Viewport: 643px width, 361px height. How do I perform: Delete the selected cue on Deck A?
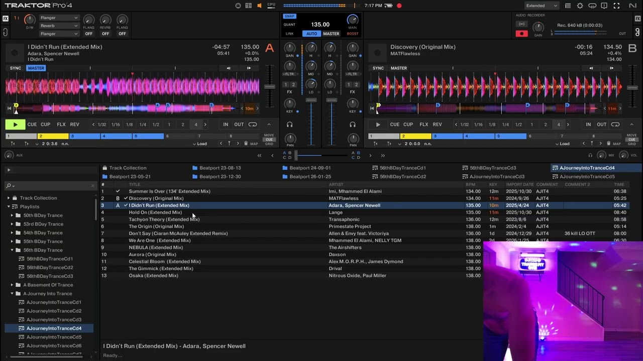tap(246, 144)
